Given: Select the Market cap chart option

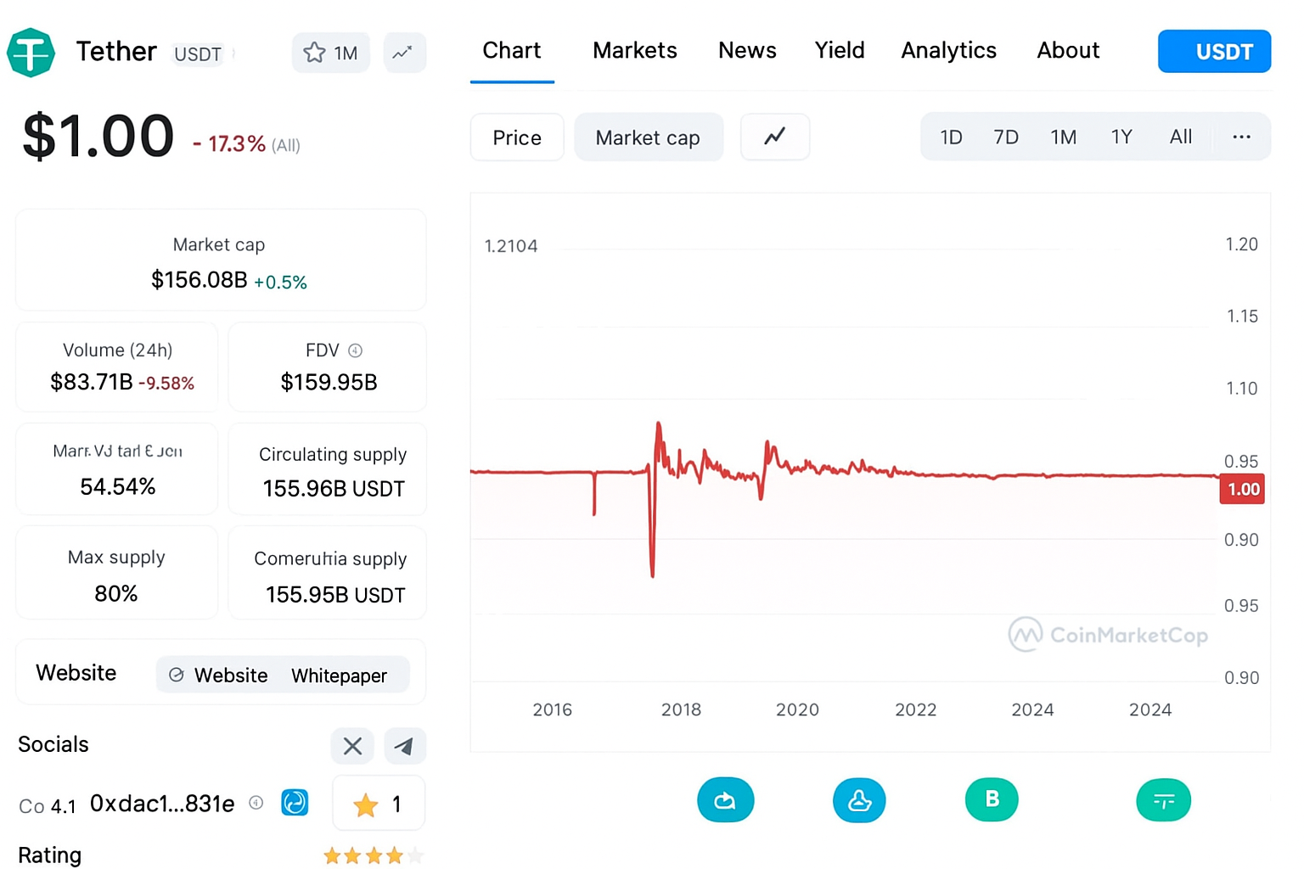Looking at the screenshot, I should [x=649, y=137].
